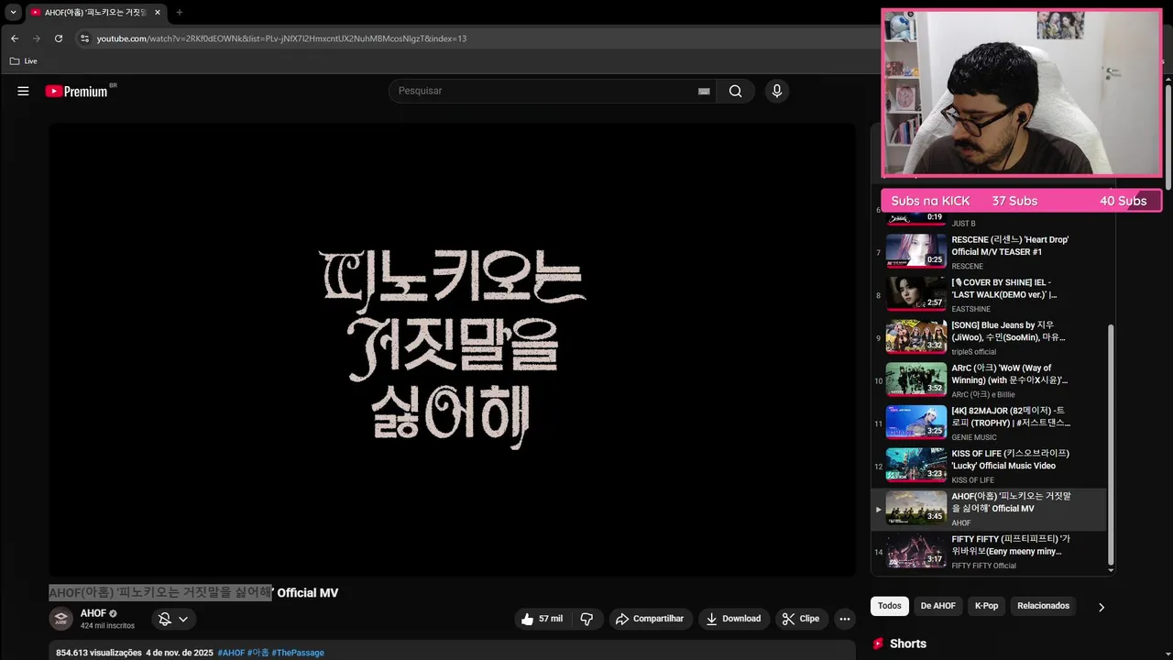Open the Live bookmarks folder
1173x660 pixels.
pyautogui.click(x=24, y=60)
